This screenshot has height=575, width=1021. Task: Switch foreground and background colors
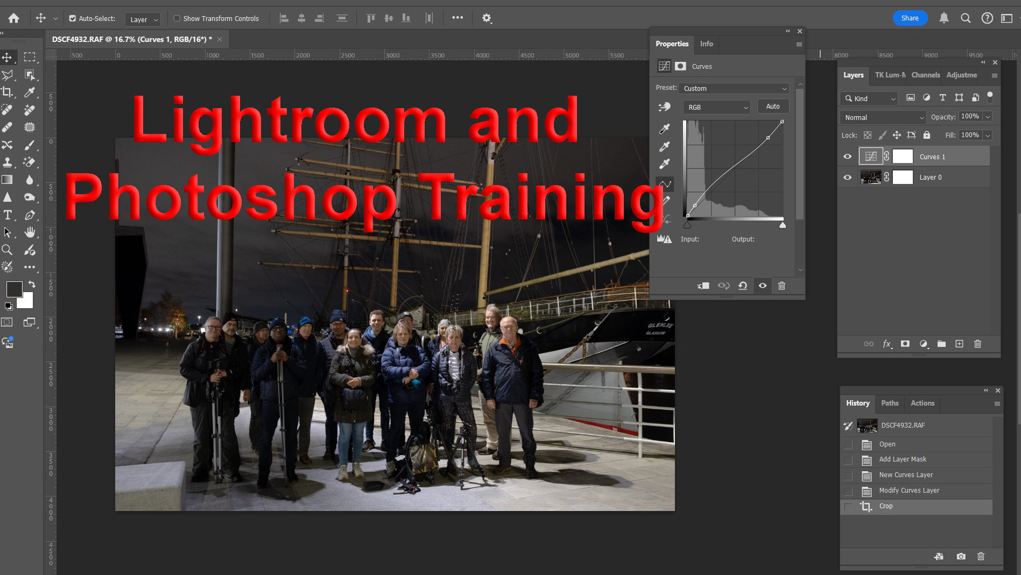coord(32,284)
